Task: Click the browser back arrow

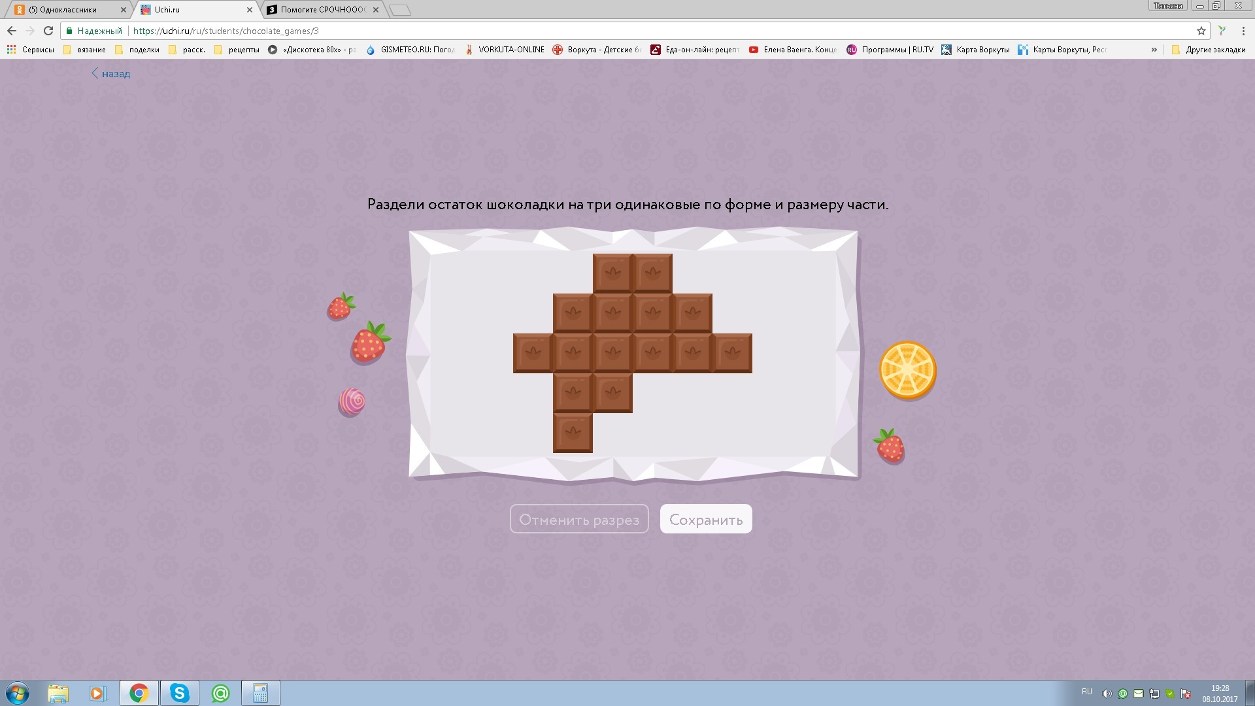Action: pyautogui.click(x=12, y=31)
